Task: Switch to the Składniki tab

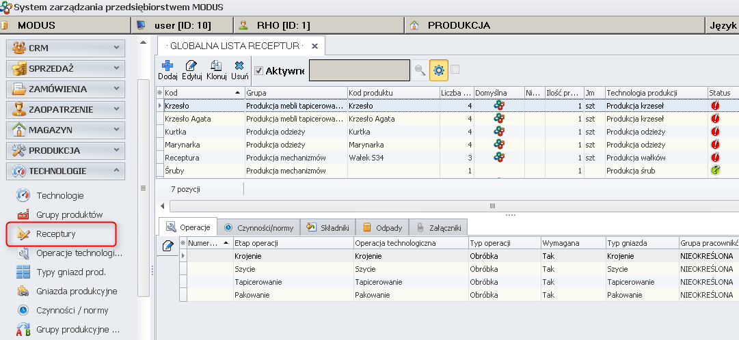Action: pos(328,227)
